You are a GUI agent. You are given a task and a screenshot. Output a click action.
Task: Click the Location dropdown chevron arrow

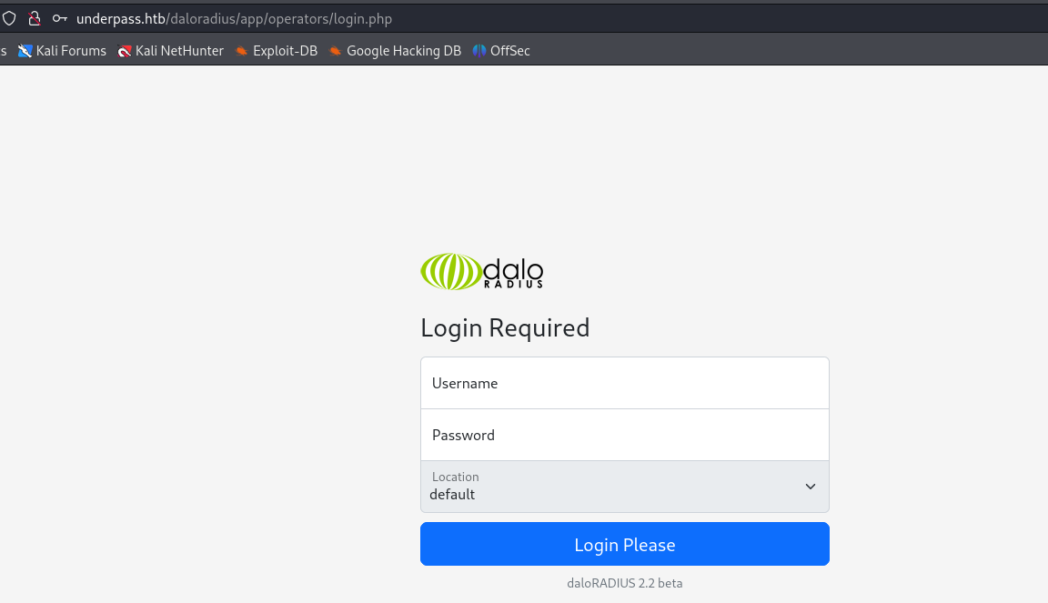pyautogui.click(x=810, y=487)
